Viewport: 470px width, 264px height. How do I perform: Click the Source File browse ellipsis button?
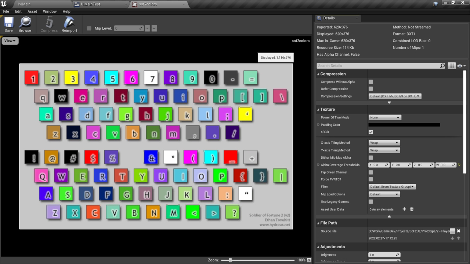tap(452, 231)
